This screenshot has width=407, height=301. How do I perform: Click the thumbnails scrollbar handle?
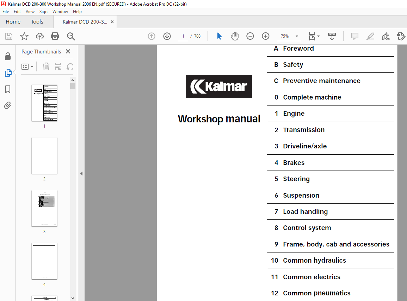pos(73,86)
